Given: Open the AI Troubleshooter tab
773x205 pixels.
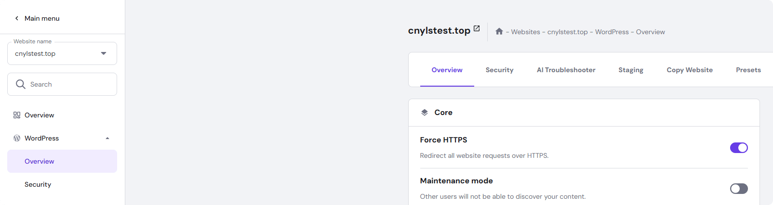Looking at the screenshot, I should click(x=566, y=70).
